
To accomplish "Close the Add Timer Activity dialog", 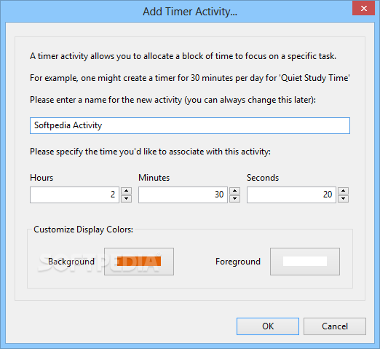I will pos(364,9).
